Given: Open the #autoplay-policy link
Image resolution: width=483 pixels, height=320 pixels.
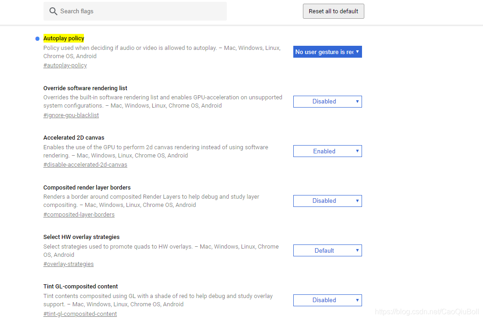Looking at the screenshot, I should [x=65, y=65].
